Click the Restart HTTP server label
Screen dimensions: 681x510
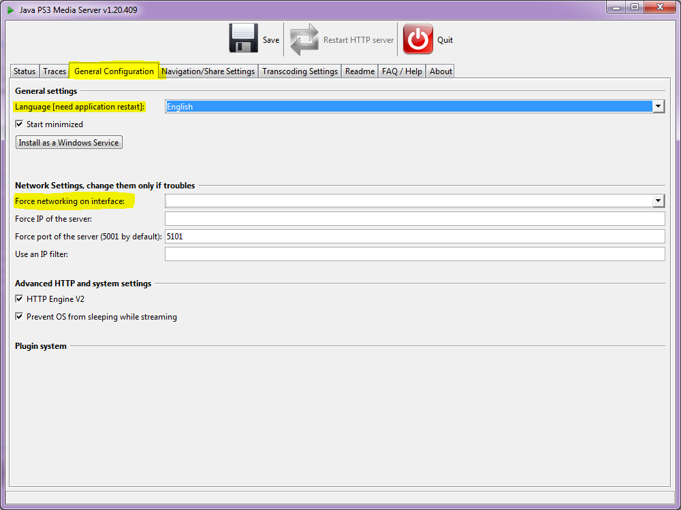click(x=358, y=40)
